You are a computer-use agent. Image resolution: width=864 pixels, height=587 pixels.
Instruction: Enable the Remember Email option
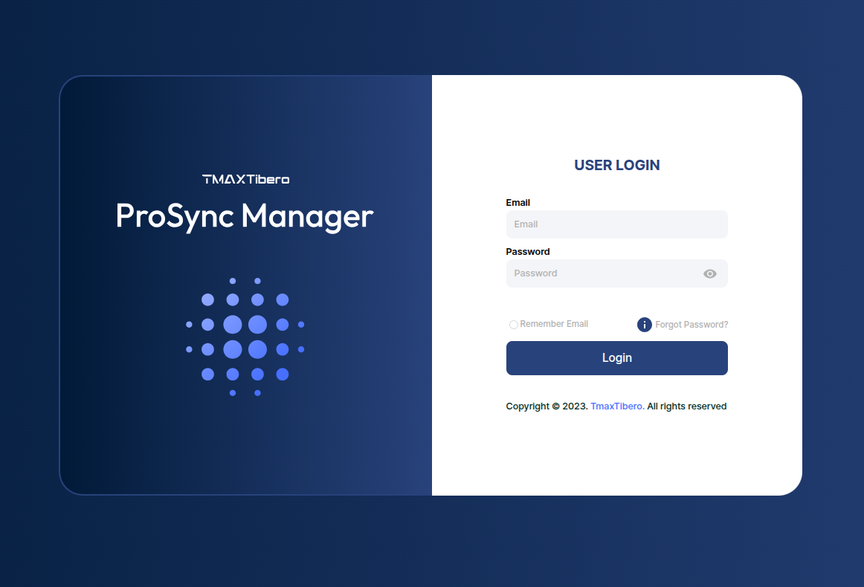pos(514,325)
